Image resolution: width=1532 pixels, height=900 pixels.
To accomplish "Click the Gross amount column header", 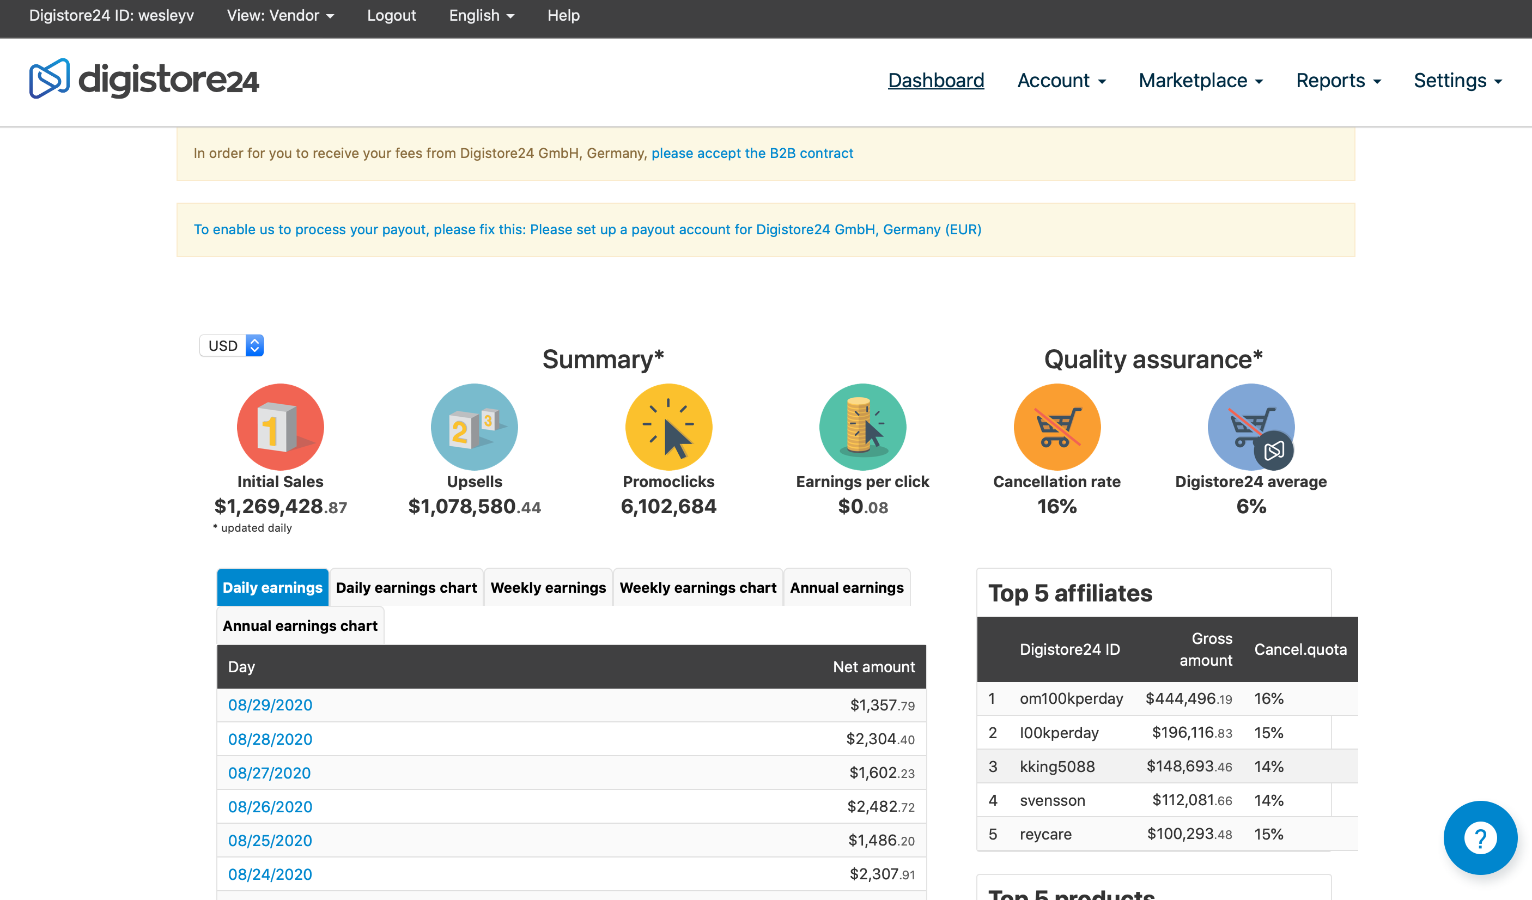I will 1206,649.
